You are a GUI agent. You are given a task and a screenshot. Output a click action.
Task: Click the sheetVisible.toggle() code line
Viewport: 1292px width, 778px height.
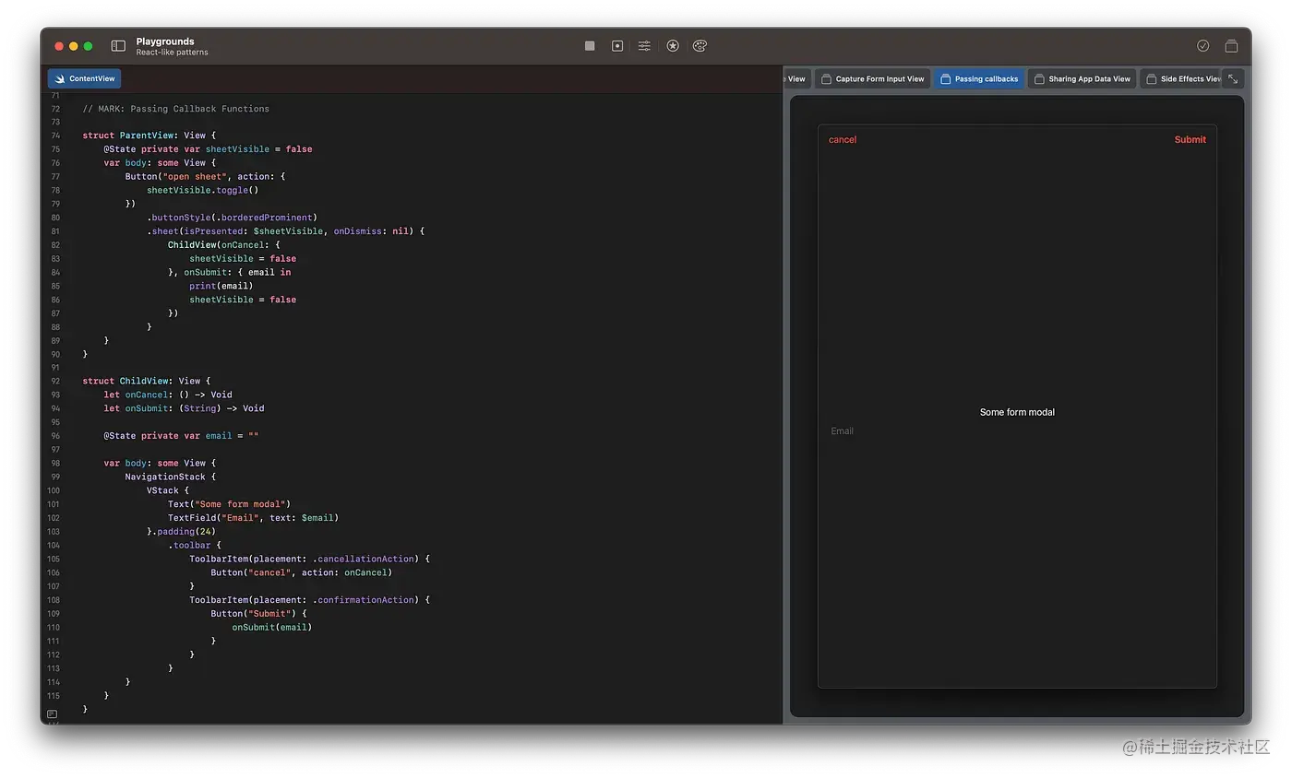tap(202, 190)
